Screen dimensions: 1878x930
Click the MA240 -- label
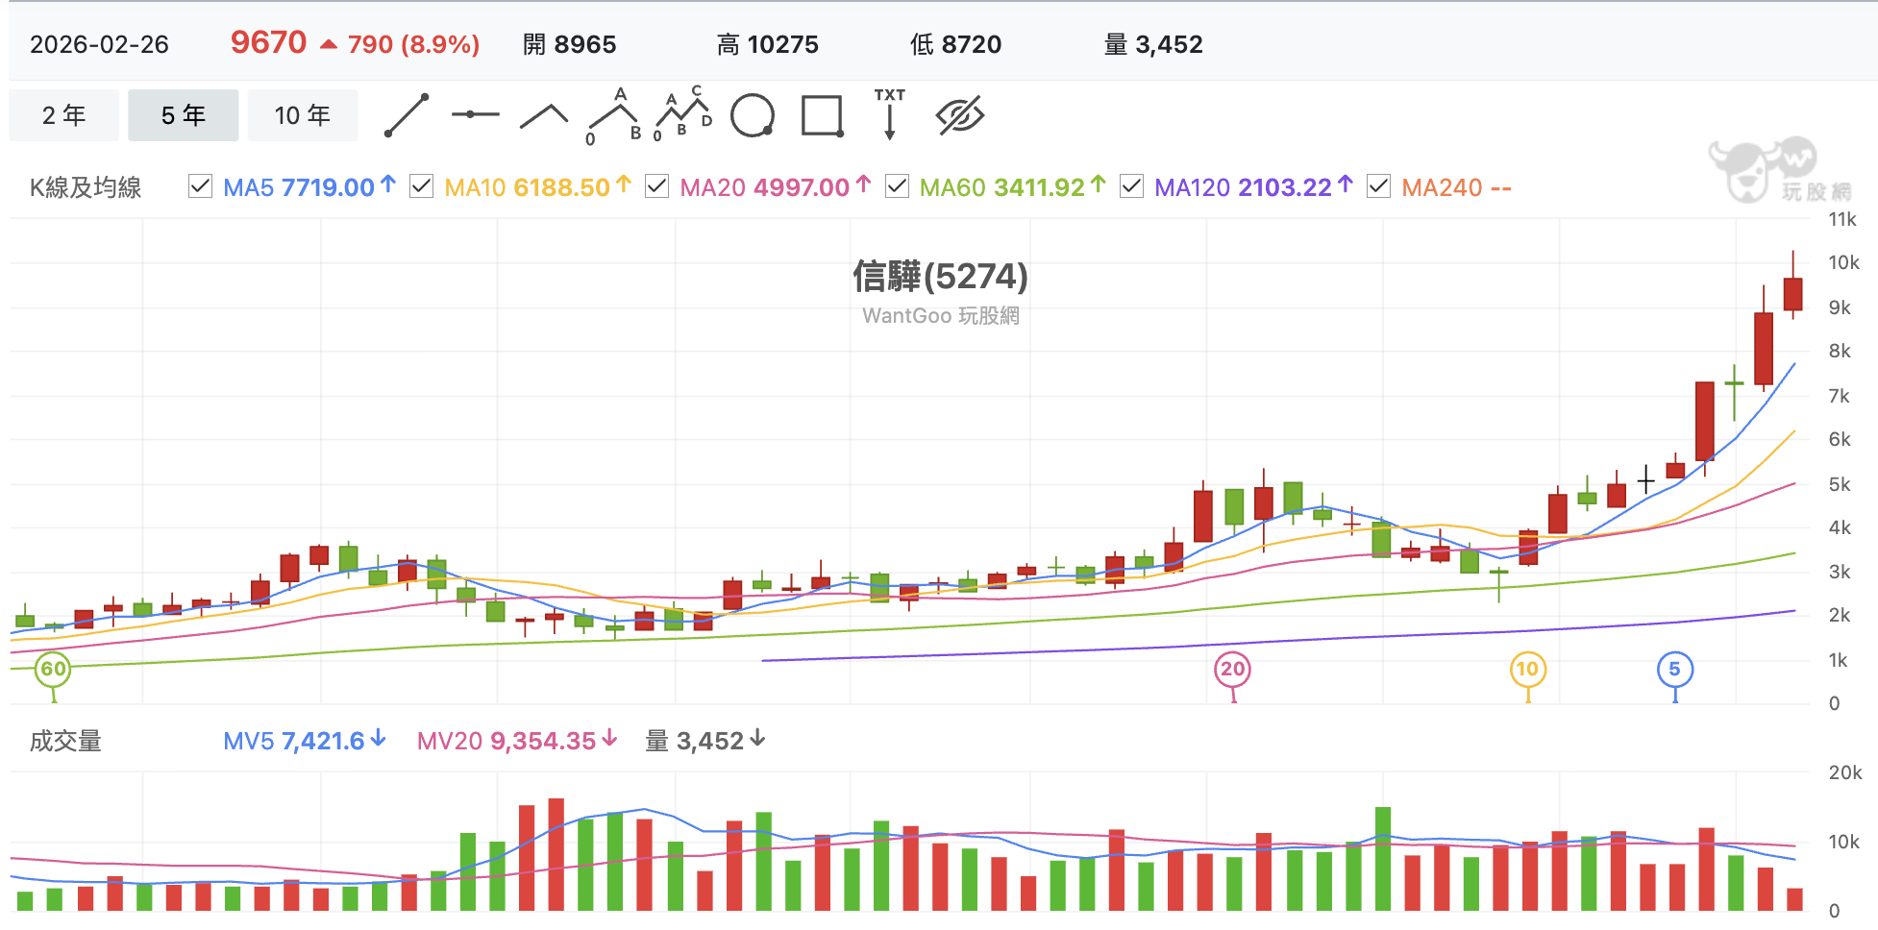point(1456,187)
